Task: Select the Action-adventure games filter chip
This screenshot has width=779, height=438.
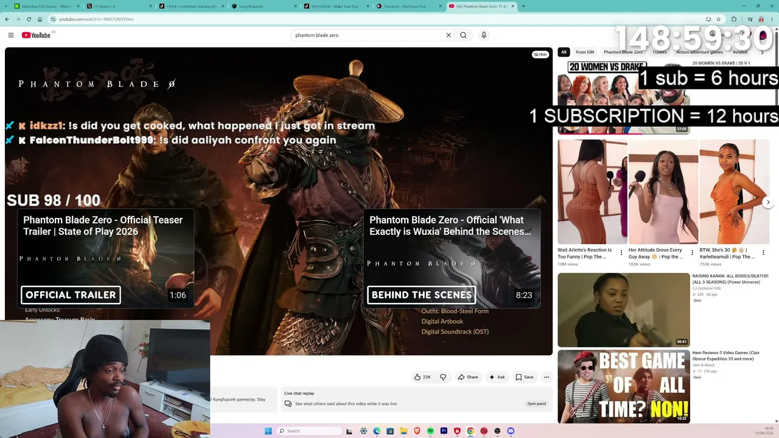Action: click(x=699, y=52)
